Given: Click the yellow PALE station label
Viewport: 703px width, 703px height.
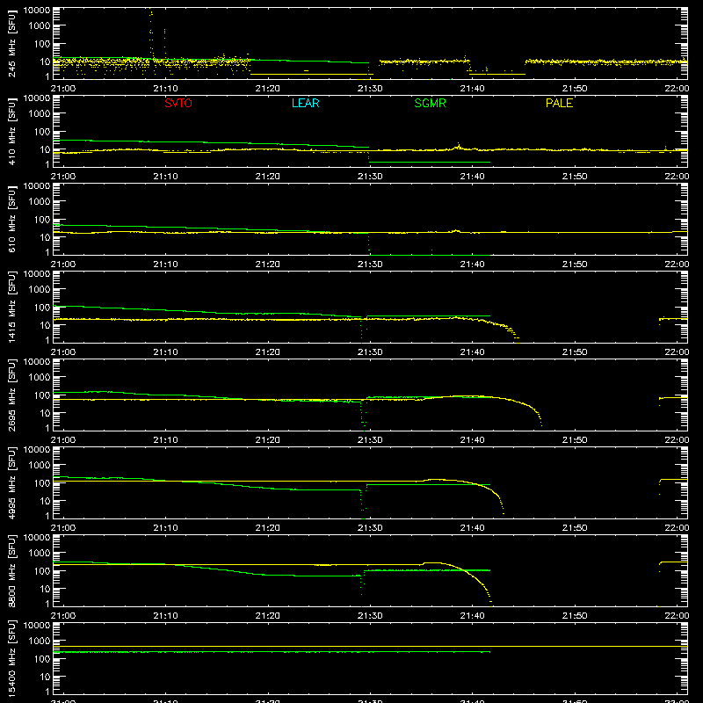Looking at the screenshot, I should coord(559,103).
